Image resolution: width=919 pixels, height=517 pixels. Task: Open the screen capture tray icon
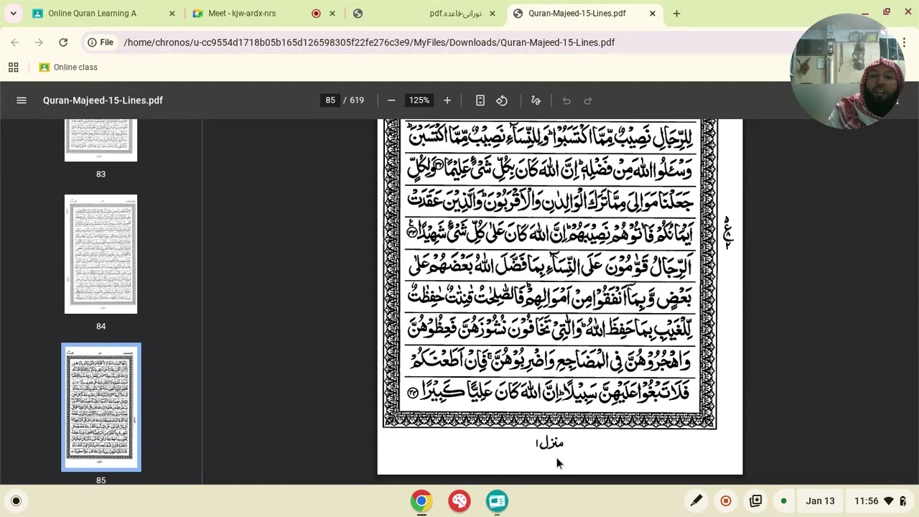pyautogui.click(x=755, y=501)
